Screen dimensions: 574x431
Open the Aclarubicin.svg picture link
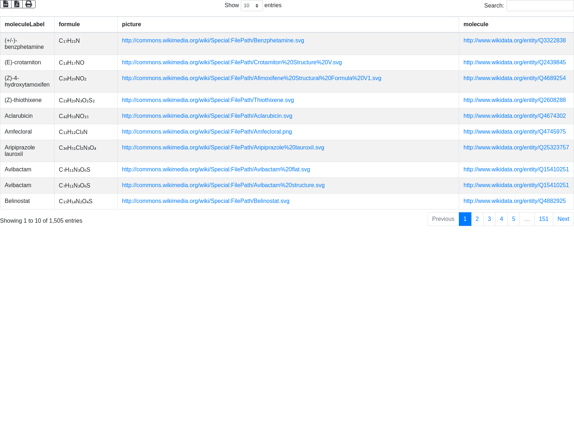click(207, 116)
